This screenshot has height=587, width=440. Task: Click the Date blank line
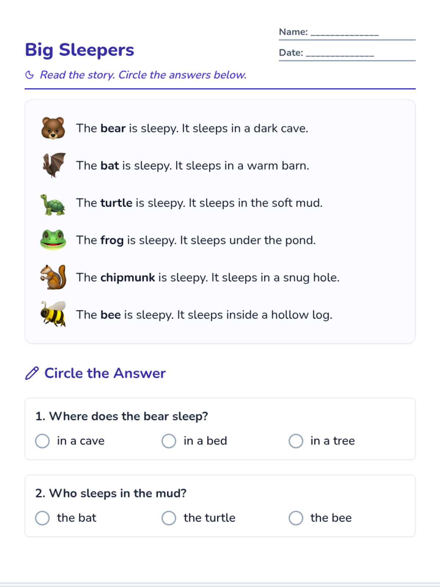point(340,53)
